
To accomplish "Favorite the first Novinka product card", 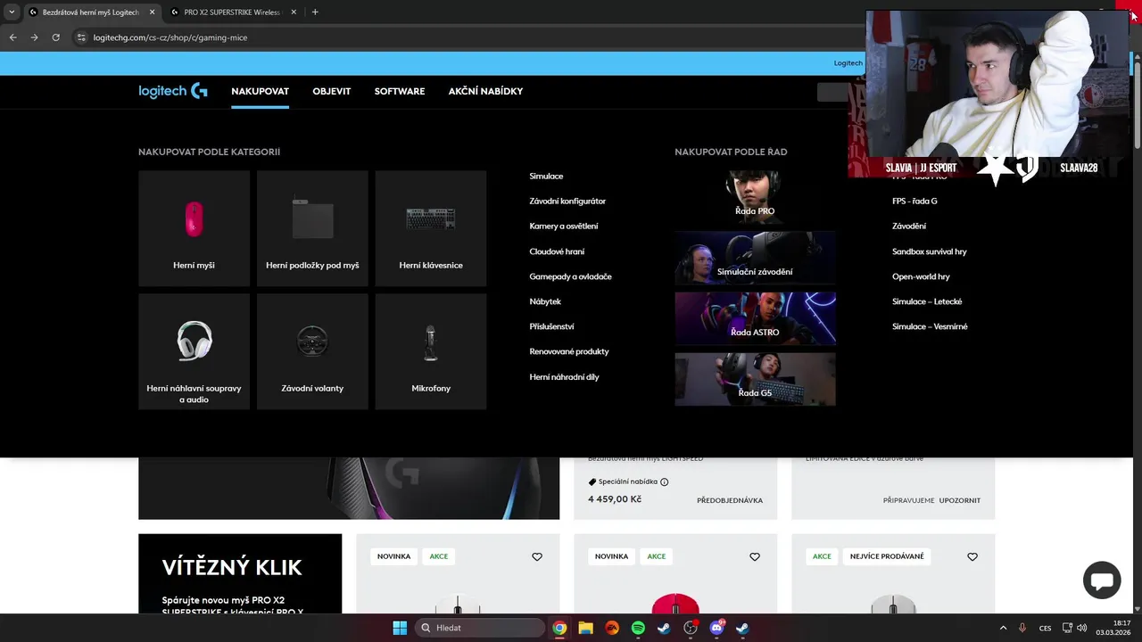I will (537, 556).
